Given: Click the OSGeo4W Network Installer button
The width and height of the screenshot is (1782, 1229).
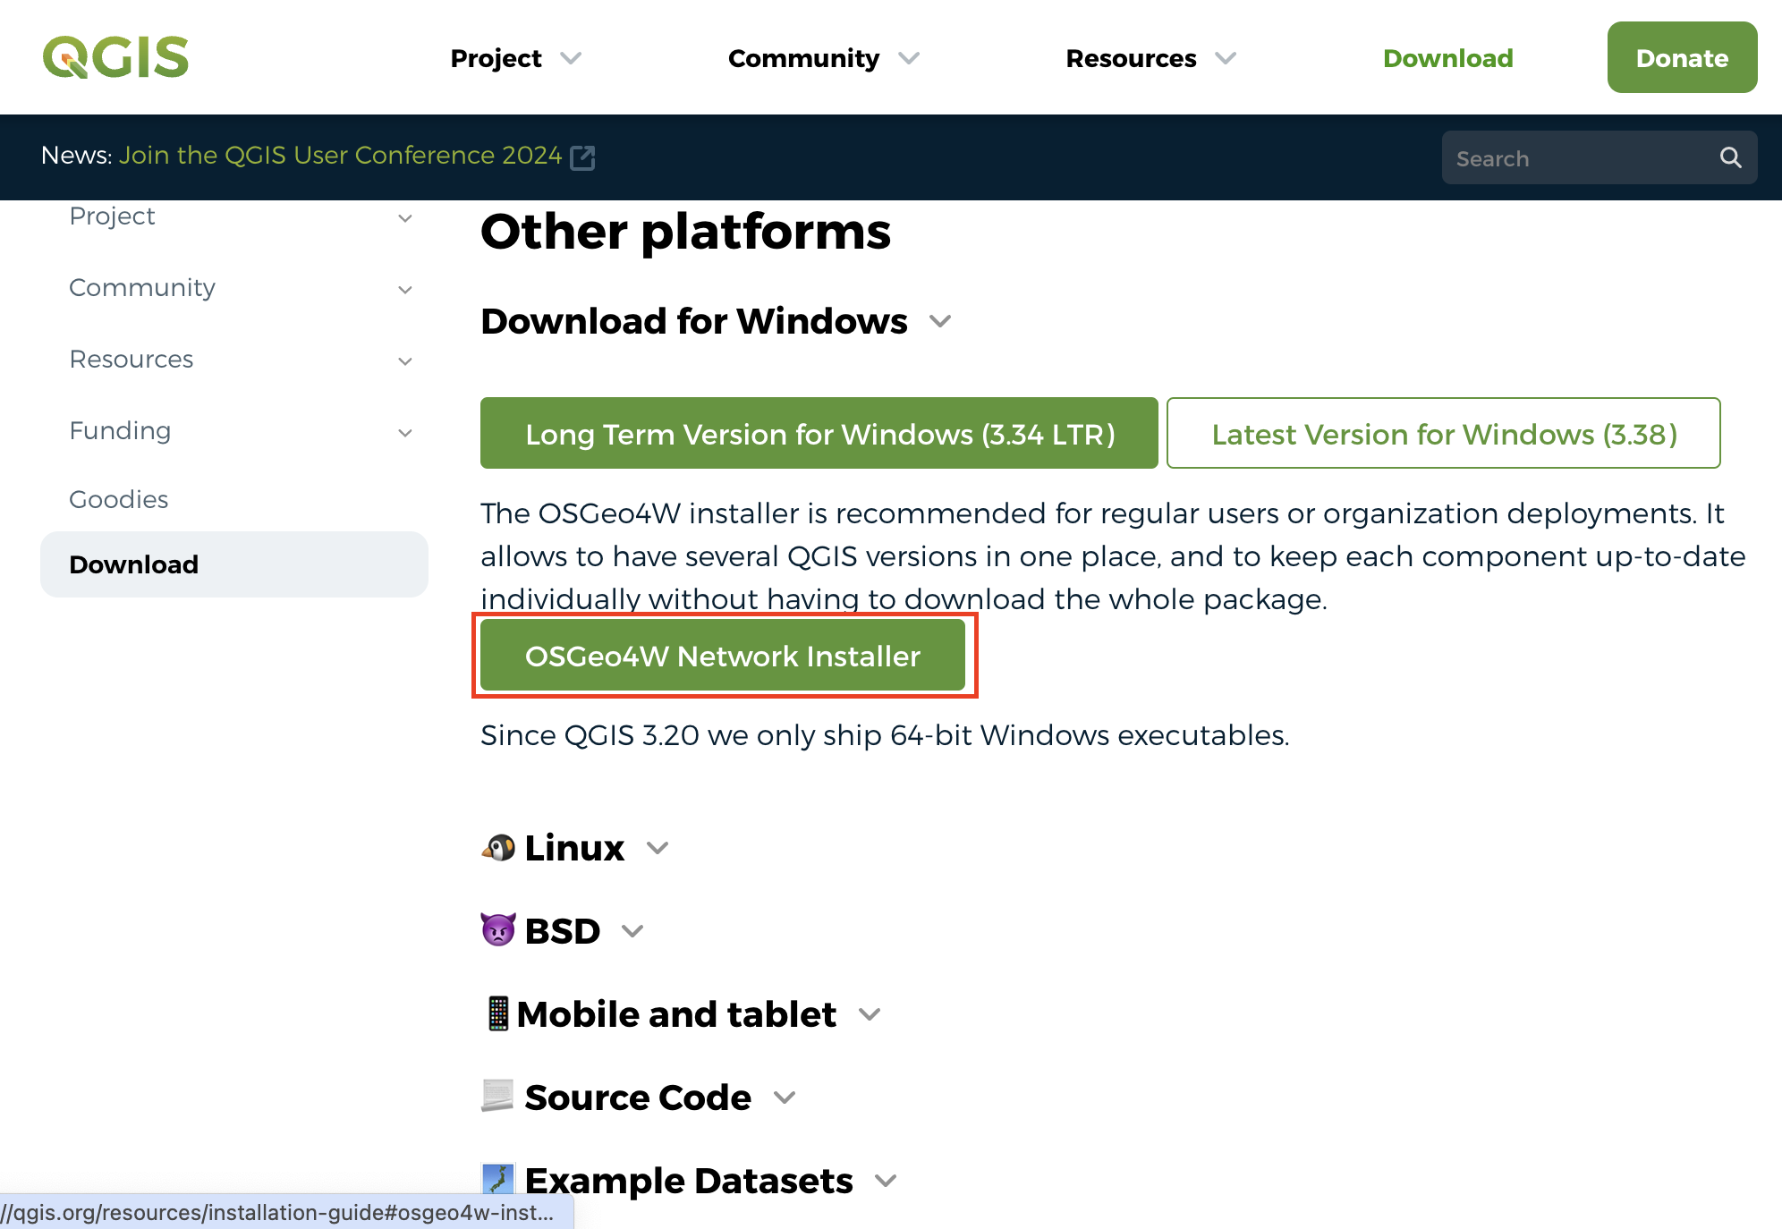Looking at the screenshot, I should click(723, 656).
